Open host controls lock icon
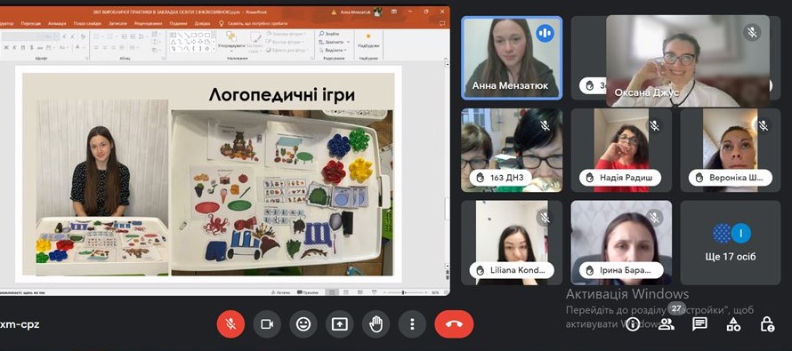 point(767,324)
